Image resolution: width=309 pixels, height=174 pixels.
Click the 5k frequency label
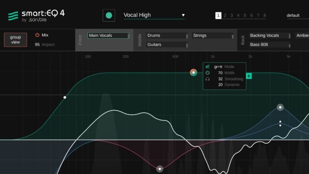288,57
